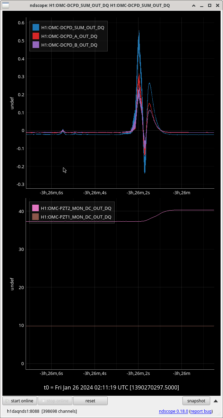Open the report bug link

(201, 411)
